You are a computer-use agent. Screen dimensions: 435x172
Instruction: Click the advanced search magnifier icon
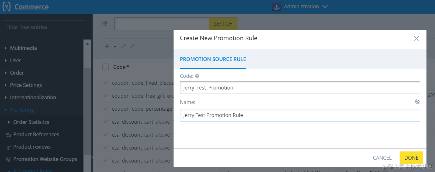pos(105,23)
